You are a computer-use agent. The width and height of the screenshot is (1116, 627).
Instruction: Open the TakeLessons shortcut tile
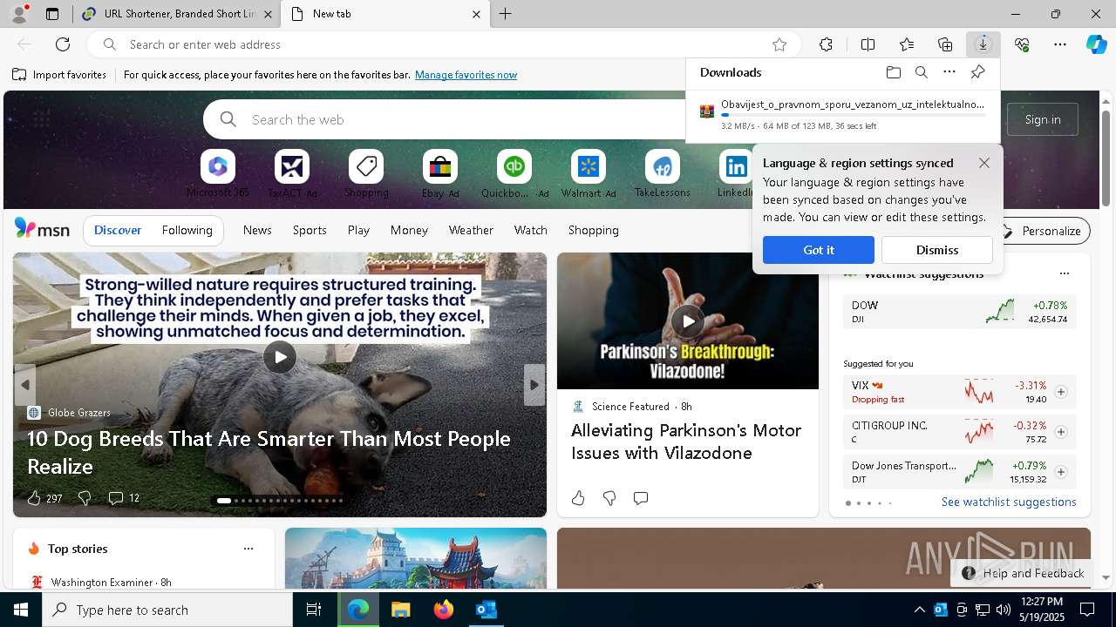(x=663, y=173)
